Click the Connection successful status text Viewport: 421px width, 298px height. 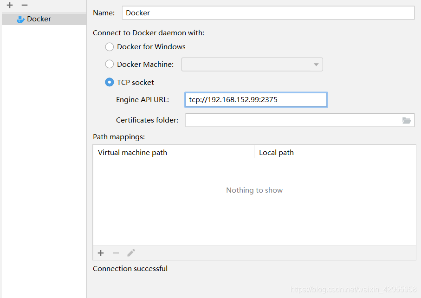pos(130,268)
